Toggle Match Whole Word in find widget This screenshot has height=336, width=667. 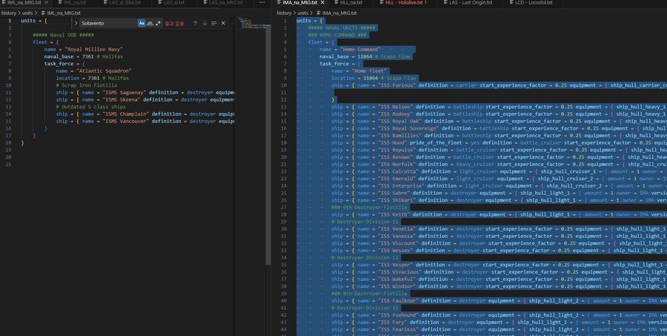pyautogui.click(x=150, y=23)
